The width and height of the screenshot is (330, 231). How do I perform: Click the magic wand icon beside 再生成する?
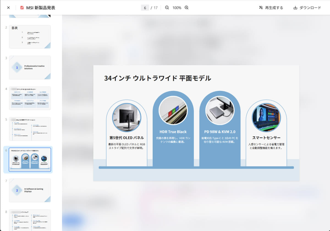261,8
